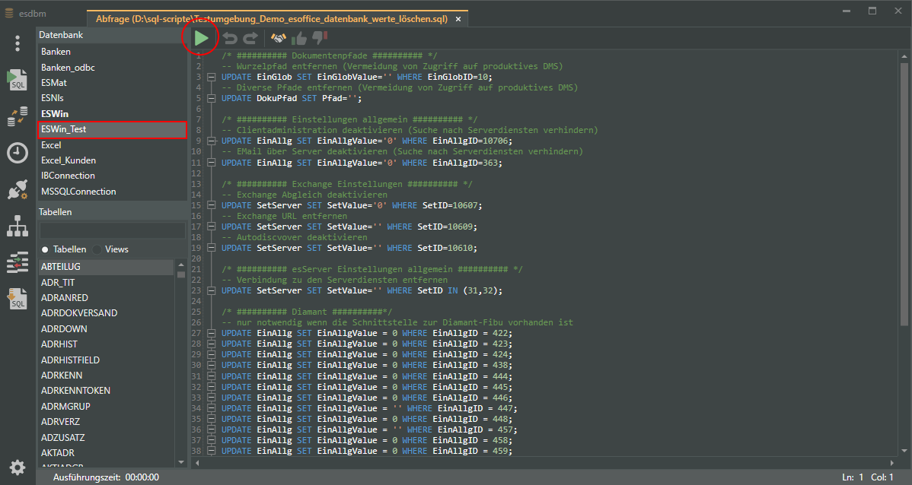912x485 pixels.
Task: Collapse the code fold at line 27
Action: (x=211, y=333)
